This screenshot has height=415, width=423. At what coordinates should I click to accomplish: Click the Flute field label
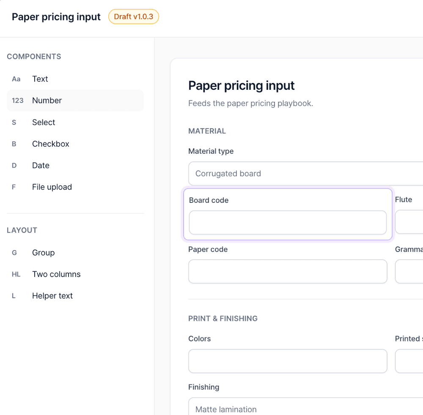(x=404, y=200)
